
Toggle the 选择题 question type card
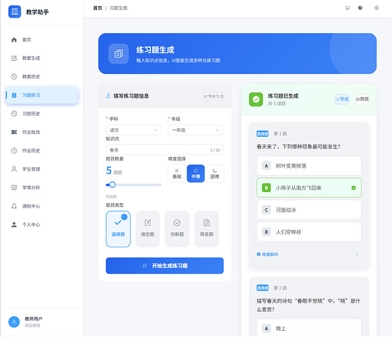point(118,229)
